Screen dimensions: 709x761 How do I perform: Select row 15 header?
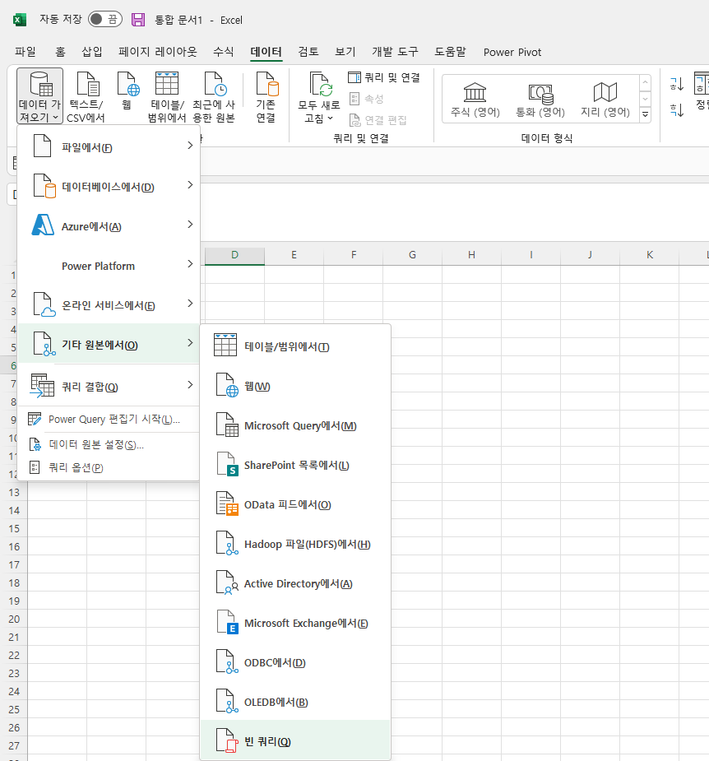point(15,528)
